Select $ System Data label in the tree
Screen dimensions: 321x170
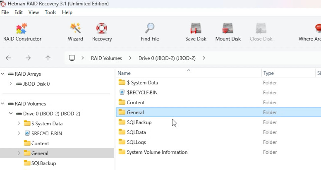coord(47,124)
